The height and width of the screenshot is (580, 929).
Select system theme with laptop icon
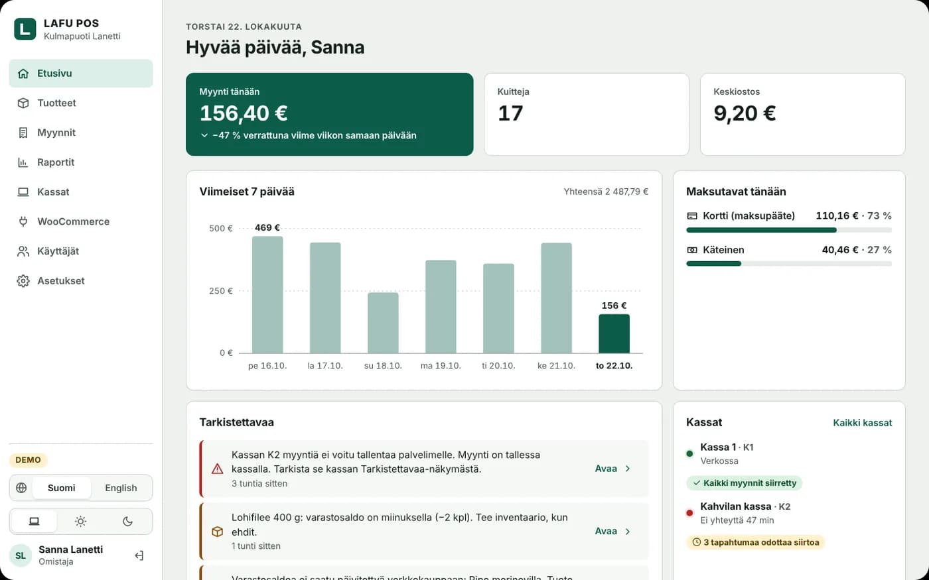tap(34, 522)
